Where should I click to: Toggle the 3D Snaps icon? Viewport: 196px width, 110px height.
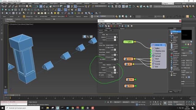72,6
